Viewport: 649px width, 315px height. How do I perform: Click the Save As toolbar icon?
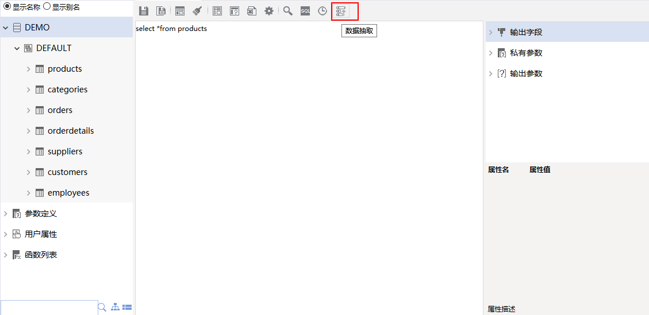(162, 11)
